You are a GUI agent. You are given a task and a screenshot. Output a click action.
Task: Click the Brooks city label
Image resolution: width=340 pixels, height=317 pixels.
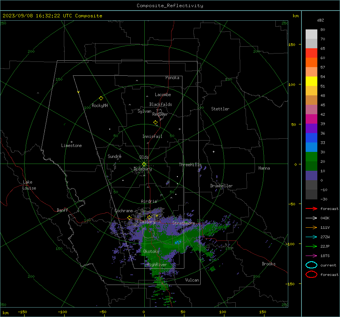(x=269, y=264)
